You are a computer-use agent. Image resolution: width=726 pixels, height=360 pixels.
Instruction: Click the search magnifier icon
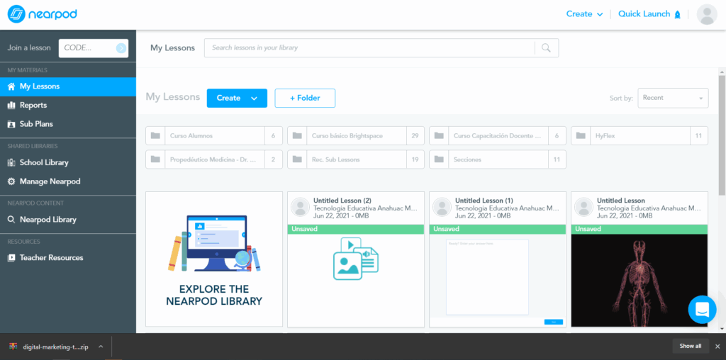(x=546, y=48)
